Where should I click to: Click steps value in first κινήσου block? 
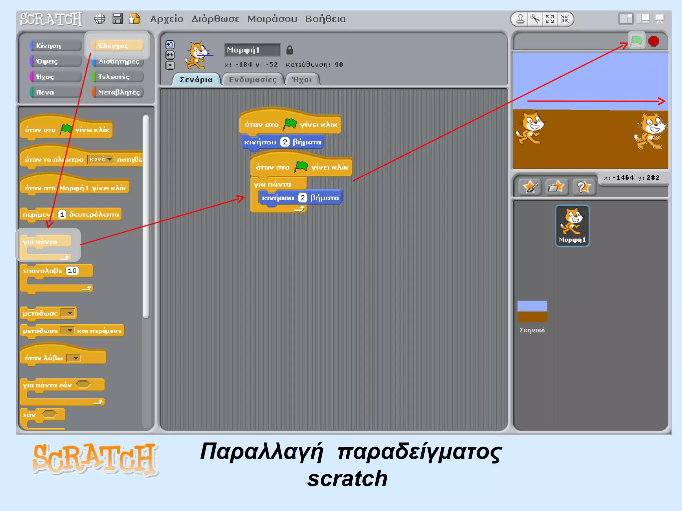click(285, 142)
